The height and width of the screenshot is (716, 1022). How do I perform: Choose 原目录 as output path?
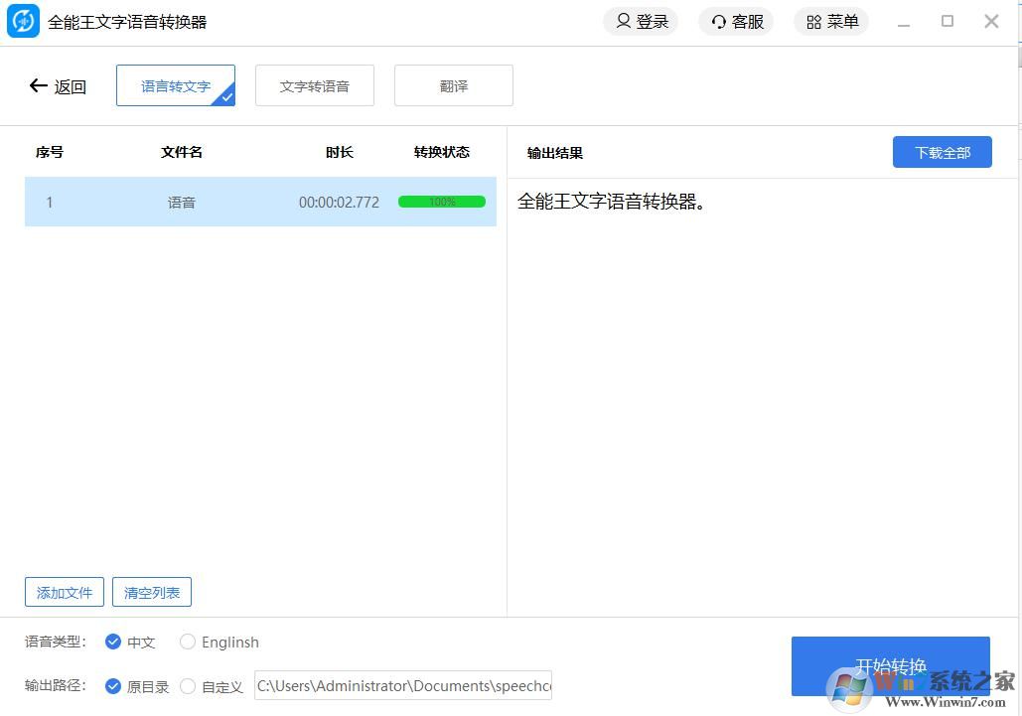[113, 686]
